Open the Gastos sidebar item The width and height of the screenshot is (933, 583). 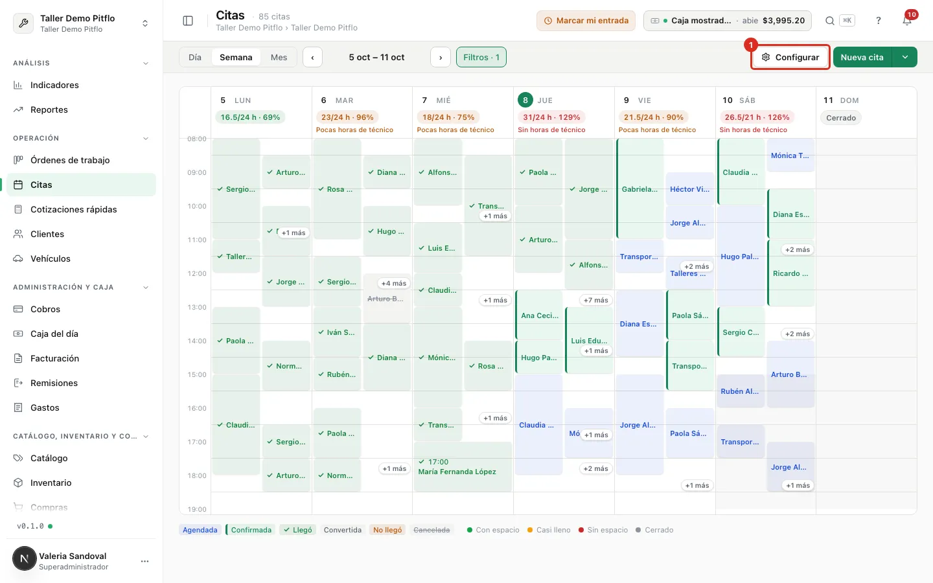pos(81,407)
